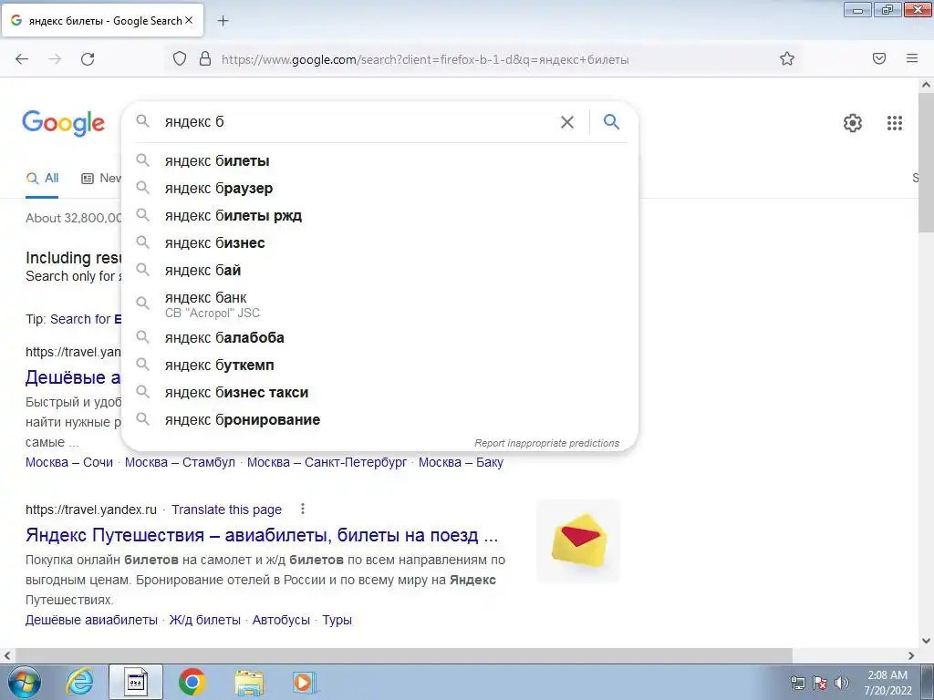The image size is (934, 700).
Task: Choose suggestion яндекс бай
Action: coord(380,270)
